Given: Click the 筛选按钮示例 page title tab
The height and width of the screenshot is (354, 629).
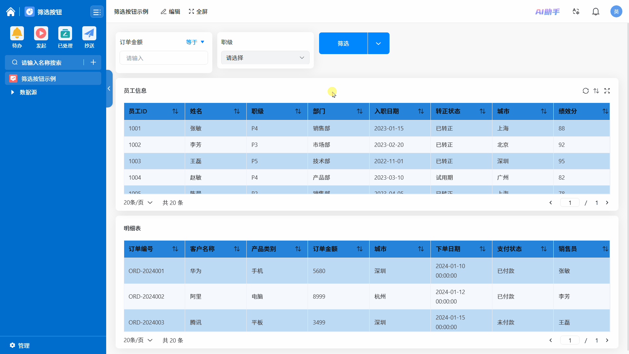Looking at the screenshot, I should [131, 12].
